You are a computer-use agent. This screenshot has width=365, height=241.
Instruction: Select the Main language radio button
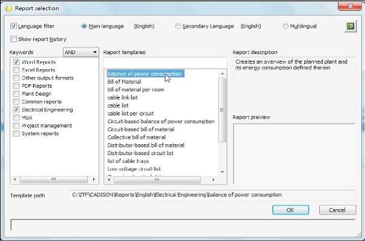[x=84, y=26]
